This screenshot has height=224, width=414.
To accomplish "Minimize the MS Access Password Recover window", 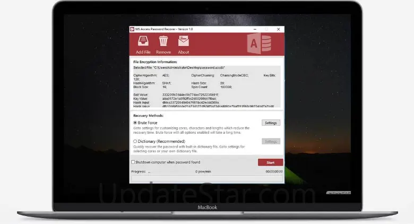I will 255,29.
